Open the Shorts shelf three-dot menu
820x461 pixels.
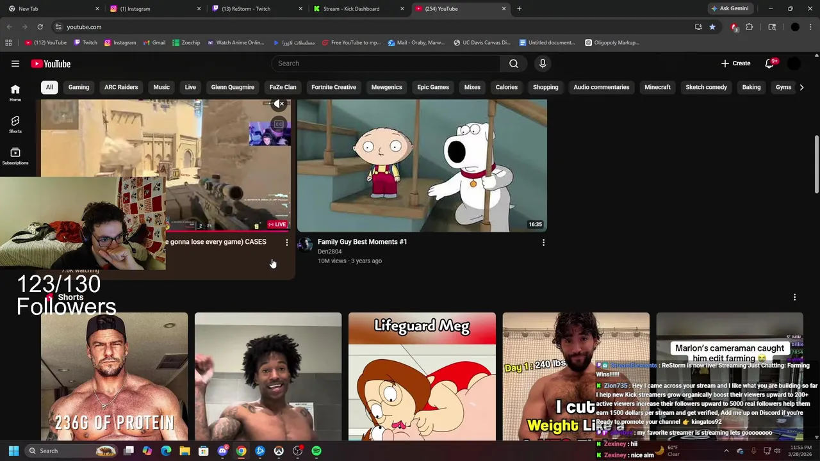click(794, 297)
